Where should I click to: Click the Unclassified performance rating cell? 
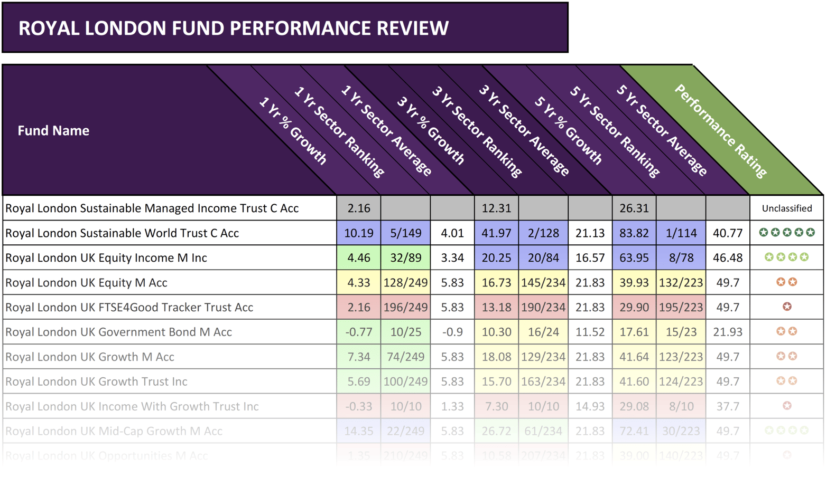(x=787, y=208)
